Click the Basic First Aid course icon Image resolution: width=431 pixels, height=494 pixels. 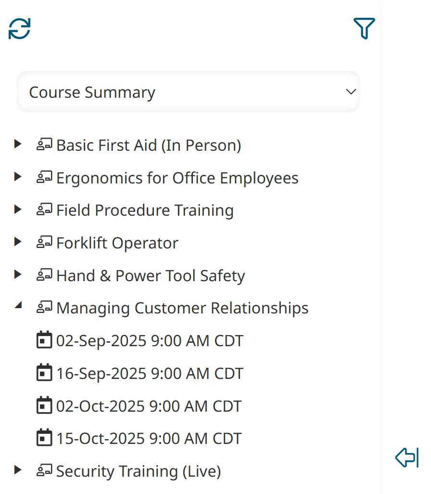click(45, 145)
